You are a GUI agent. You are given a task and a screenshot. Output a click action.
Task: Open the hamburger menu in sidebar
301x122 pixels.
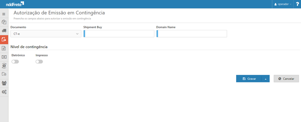(4, 14)
